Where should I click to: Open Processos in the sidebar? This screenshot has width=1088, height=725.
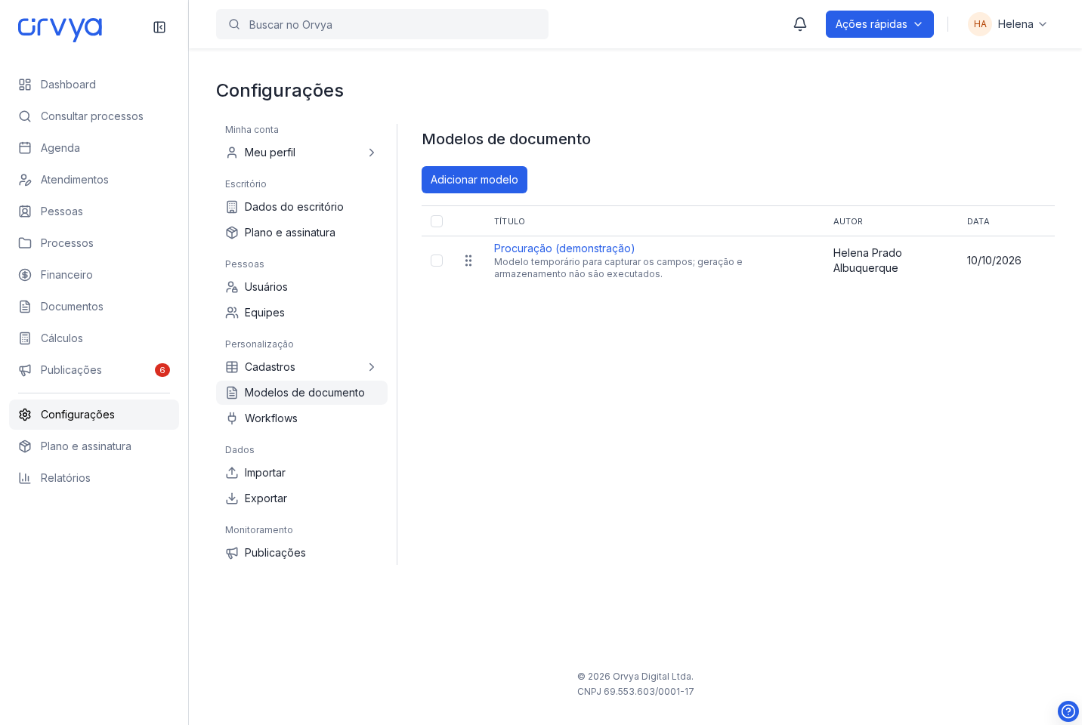click(94, 243)
